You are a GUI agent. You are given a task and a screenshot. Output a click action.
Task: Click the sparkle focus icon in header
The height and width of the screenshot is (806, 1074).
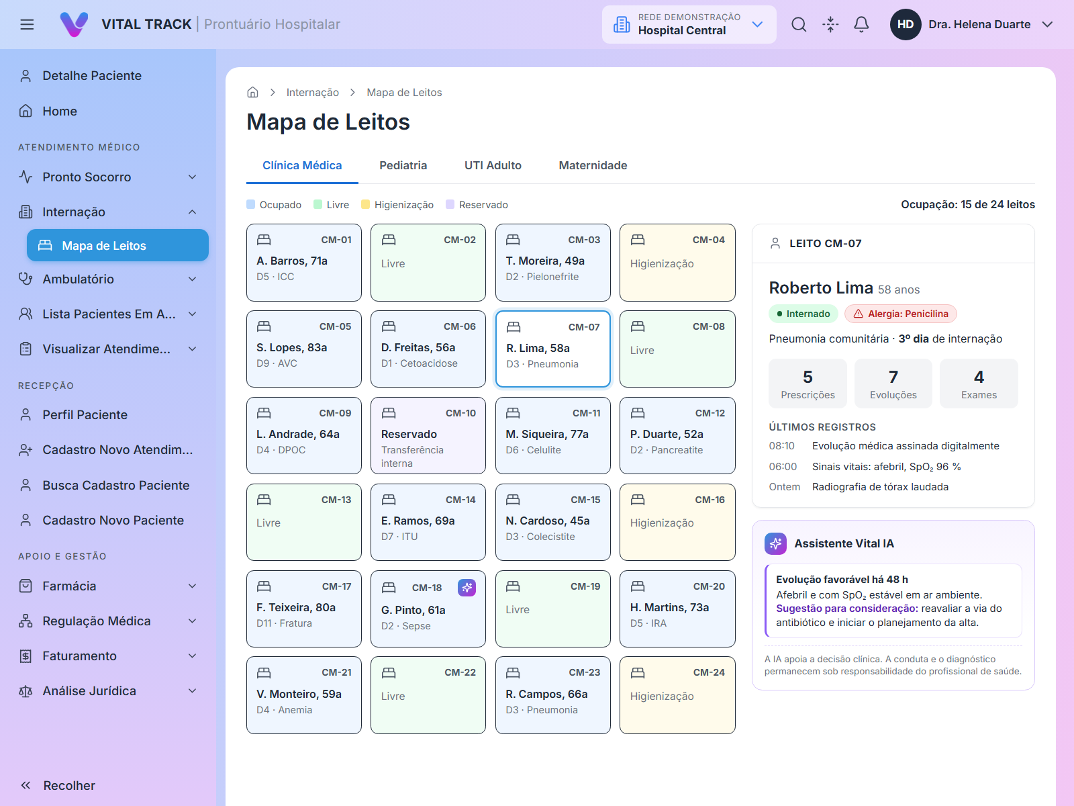830,25
